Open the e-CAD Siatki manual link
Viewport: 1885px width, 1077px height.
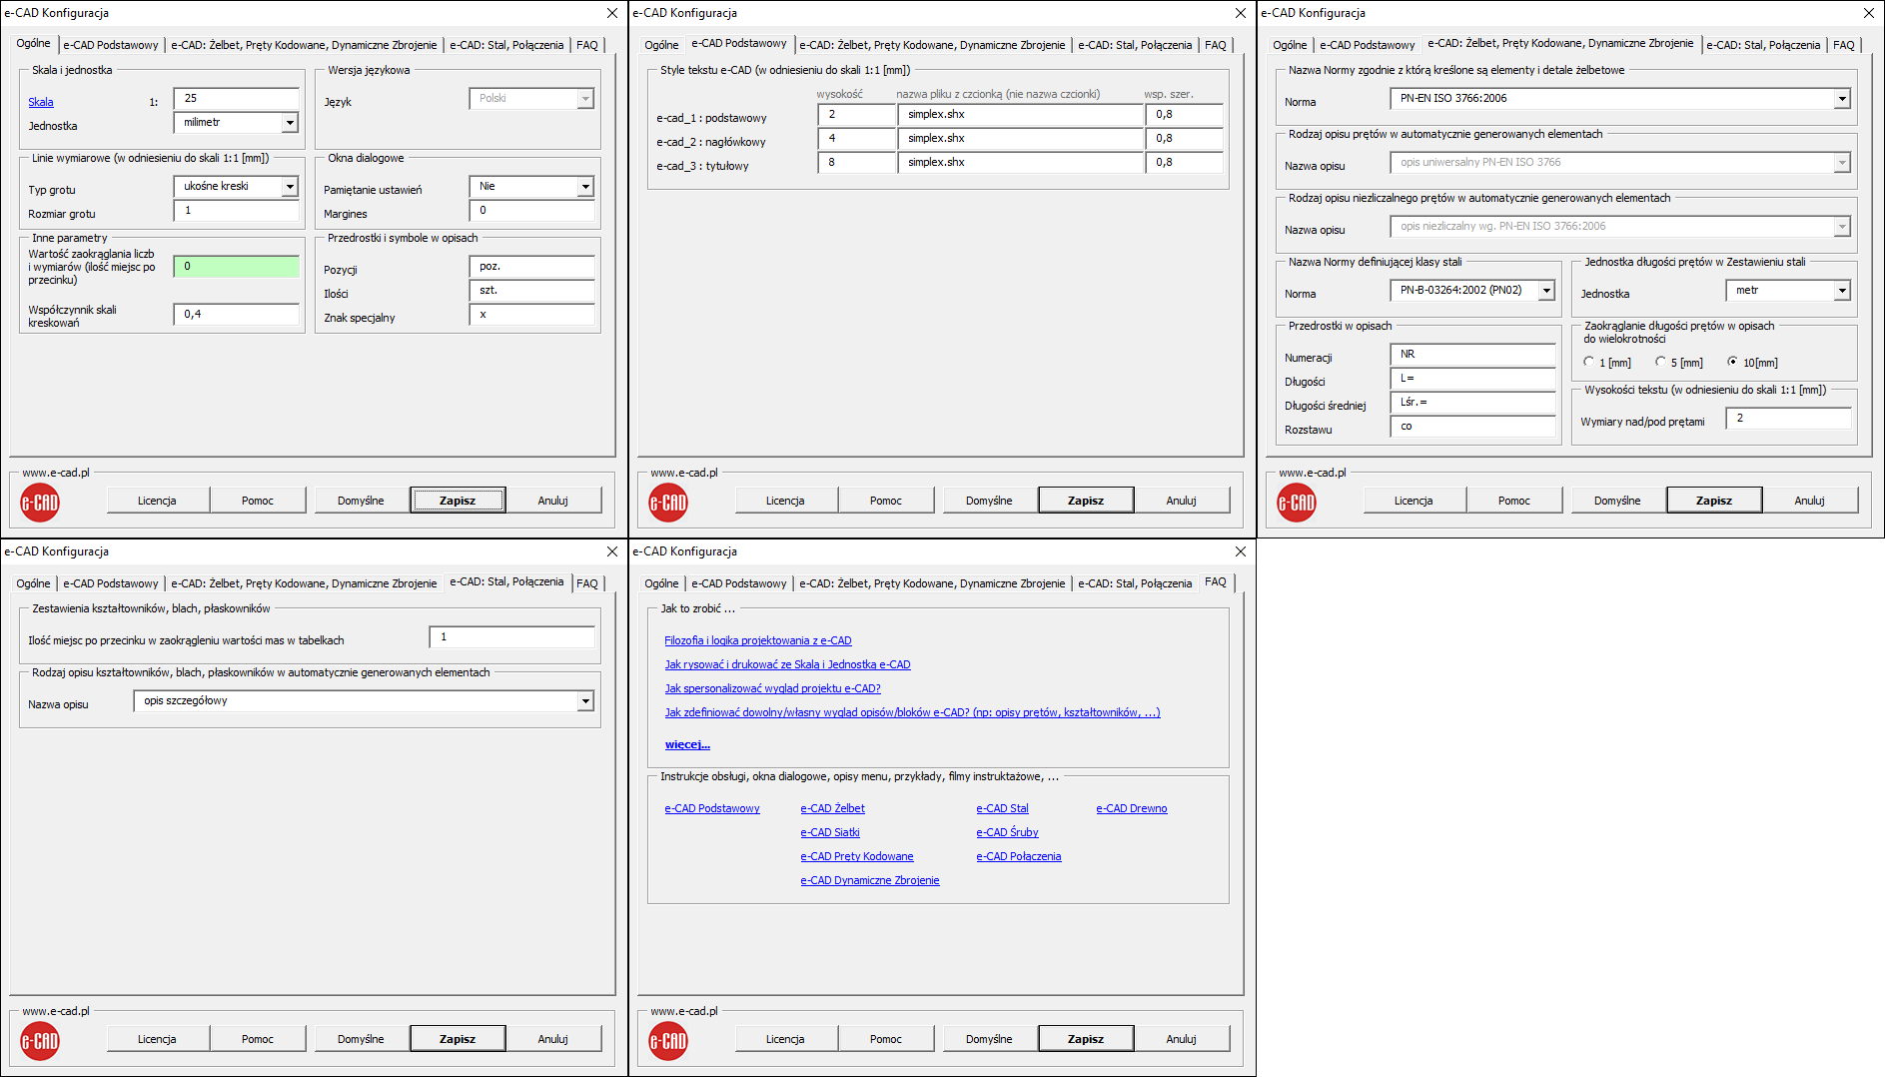[x=830, y=832]
